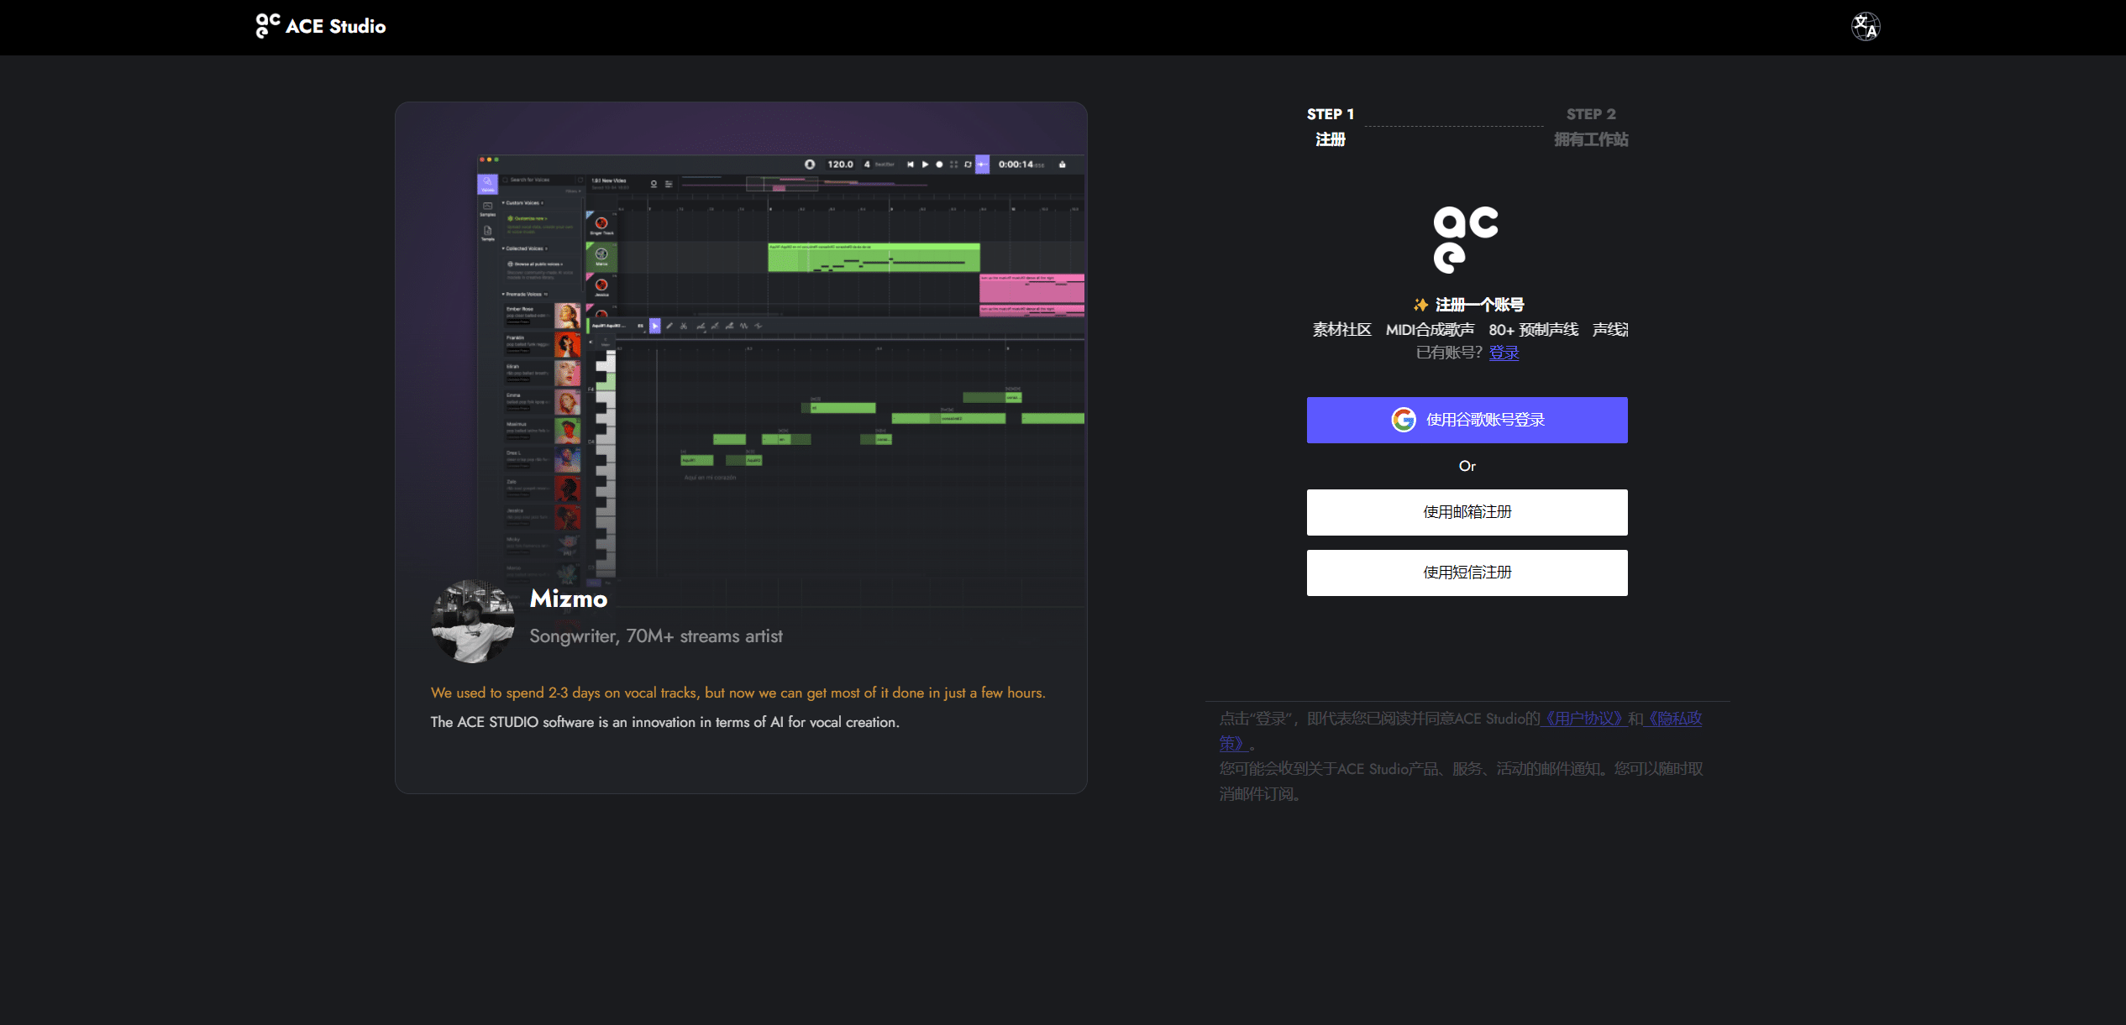Click the purple pointer tool in piano roll
Image resolution: width=2126 pixels, height=1025 pixels.
(x=655, y=326)
